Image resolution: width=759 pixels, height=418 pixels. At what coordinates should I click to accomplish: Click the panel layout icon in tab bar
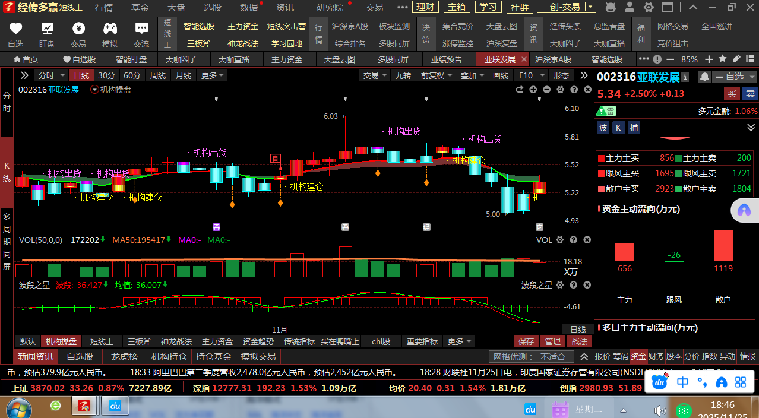[749, 59]
